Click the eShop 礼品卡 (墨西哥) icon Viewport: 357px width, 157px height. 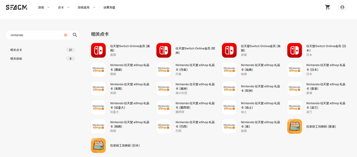[x=164, y=107]
